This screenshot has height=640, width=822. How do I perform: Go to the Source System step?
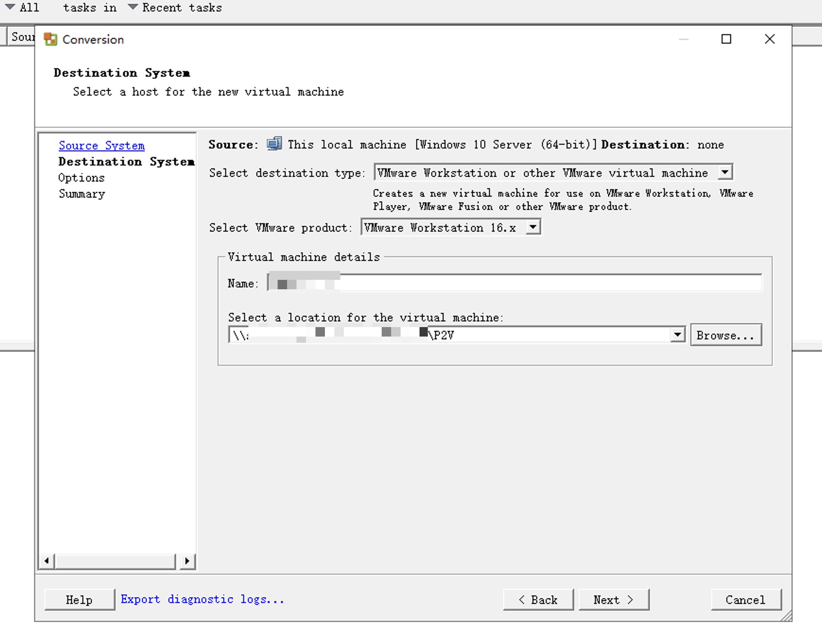[102, 146]
